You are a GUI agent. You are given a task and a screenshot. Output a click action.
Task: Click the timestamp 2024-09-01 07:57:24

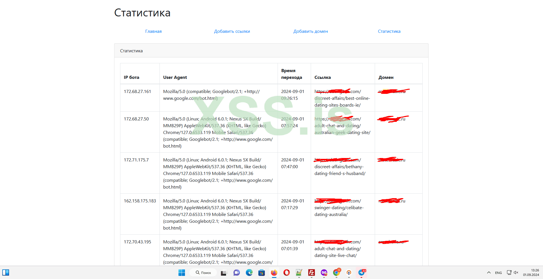pos(293,122)
